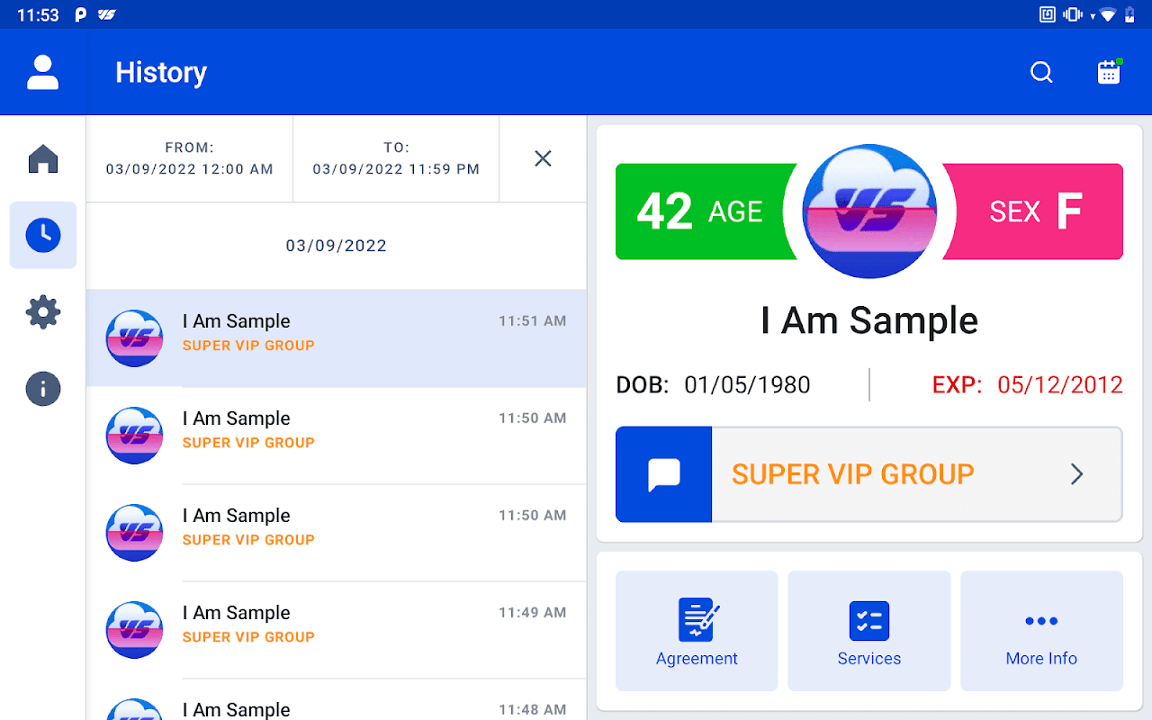Screen dimensions: 1152x720
Task: Set the TO date filter
Action: (x=396, y=158)
